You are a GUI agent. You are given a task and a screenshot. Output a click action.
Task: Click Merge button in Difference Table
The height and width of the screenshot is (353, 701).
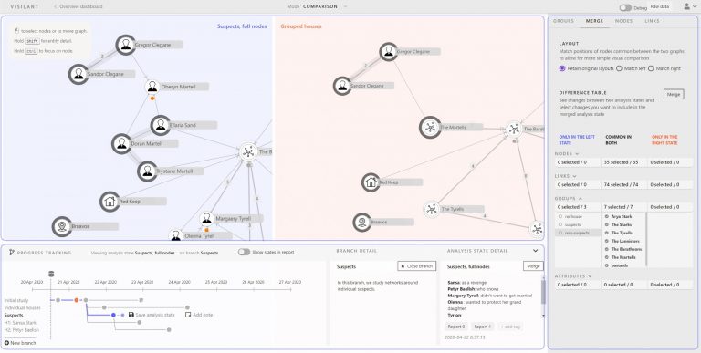[x=674, y=94]
